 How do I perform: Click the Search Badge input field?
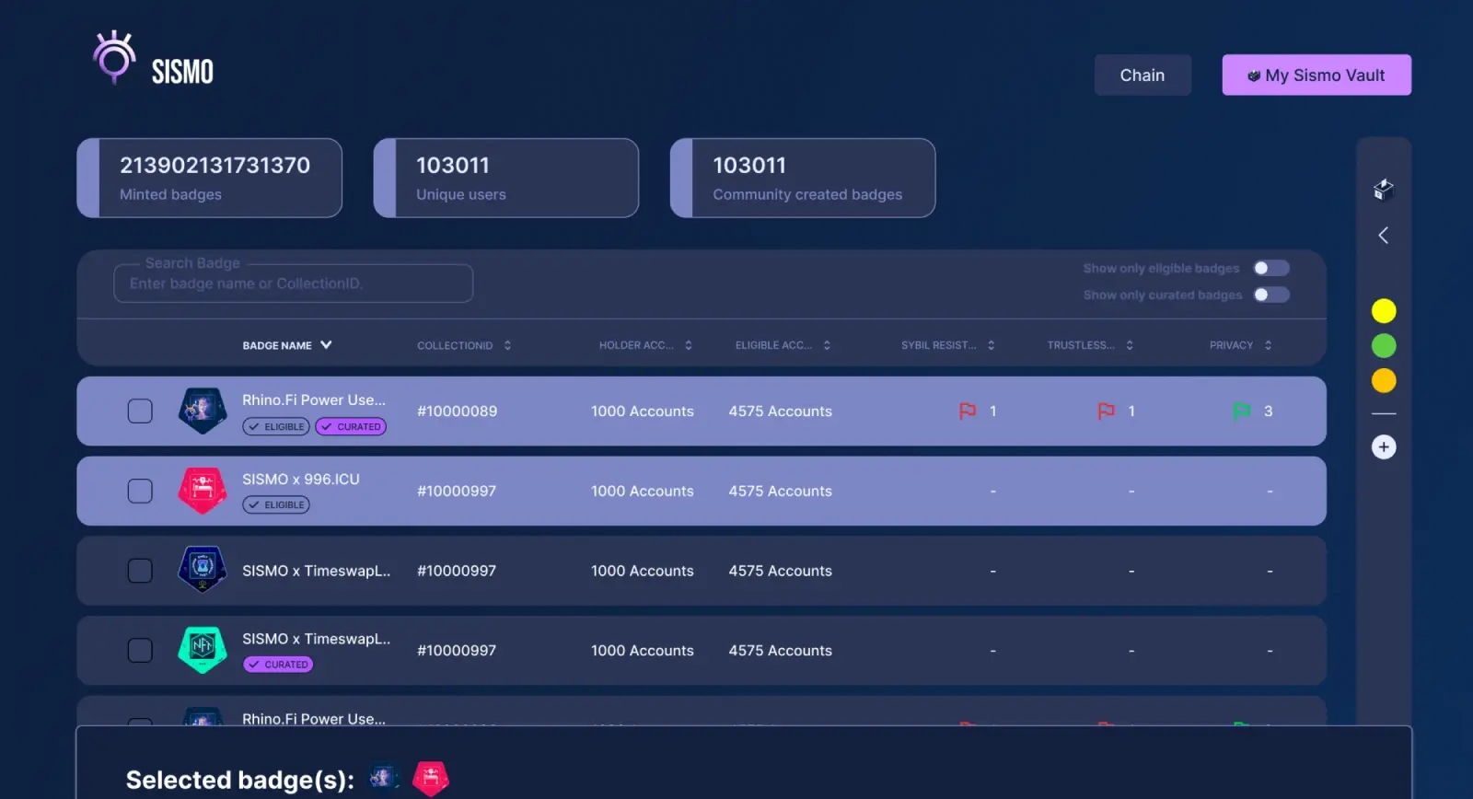[294, 284]
